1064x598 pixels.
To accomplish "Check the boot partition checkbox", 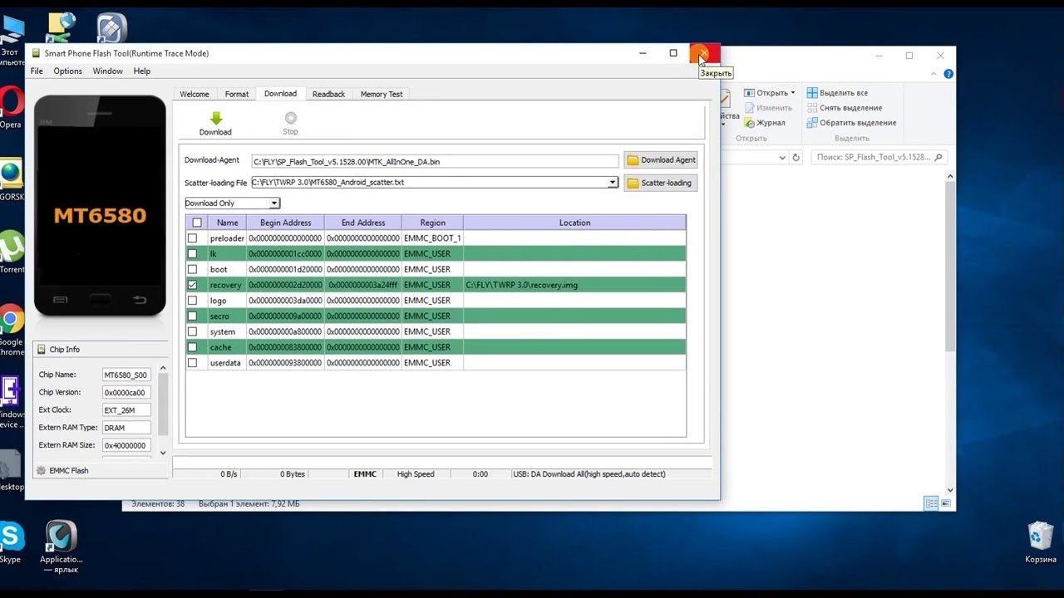I will 192,269.
